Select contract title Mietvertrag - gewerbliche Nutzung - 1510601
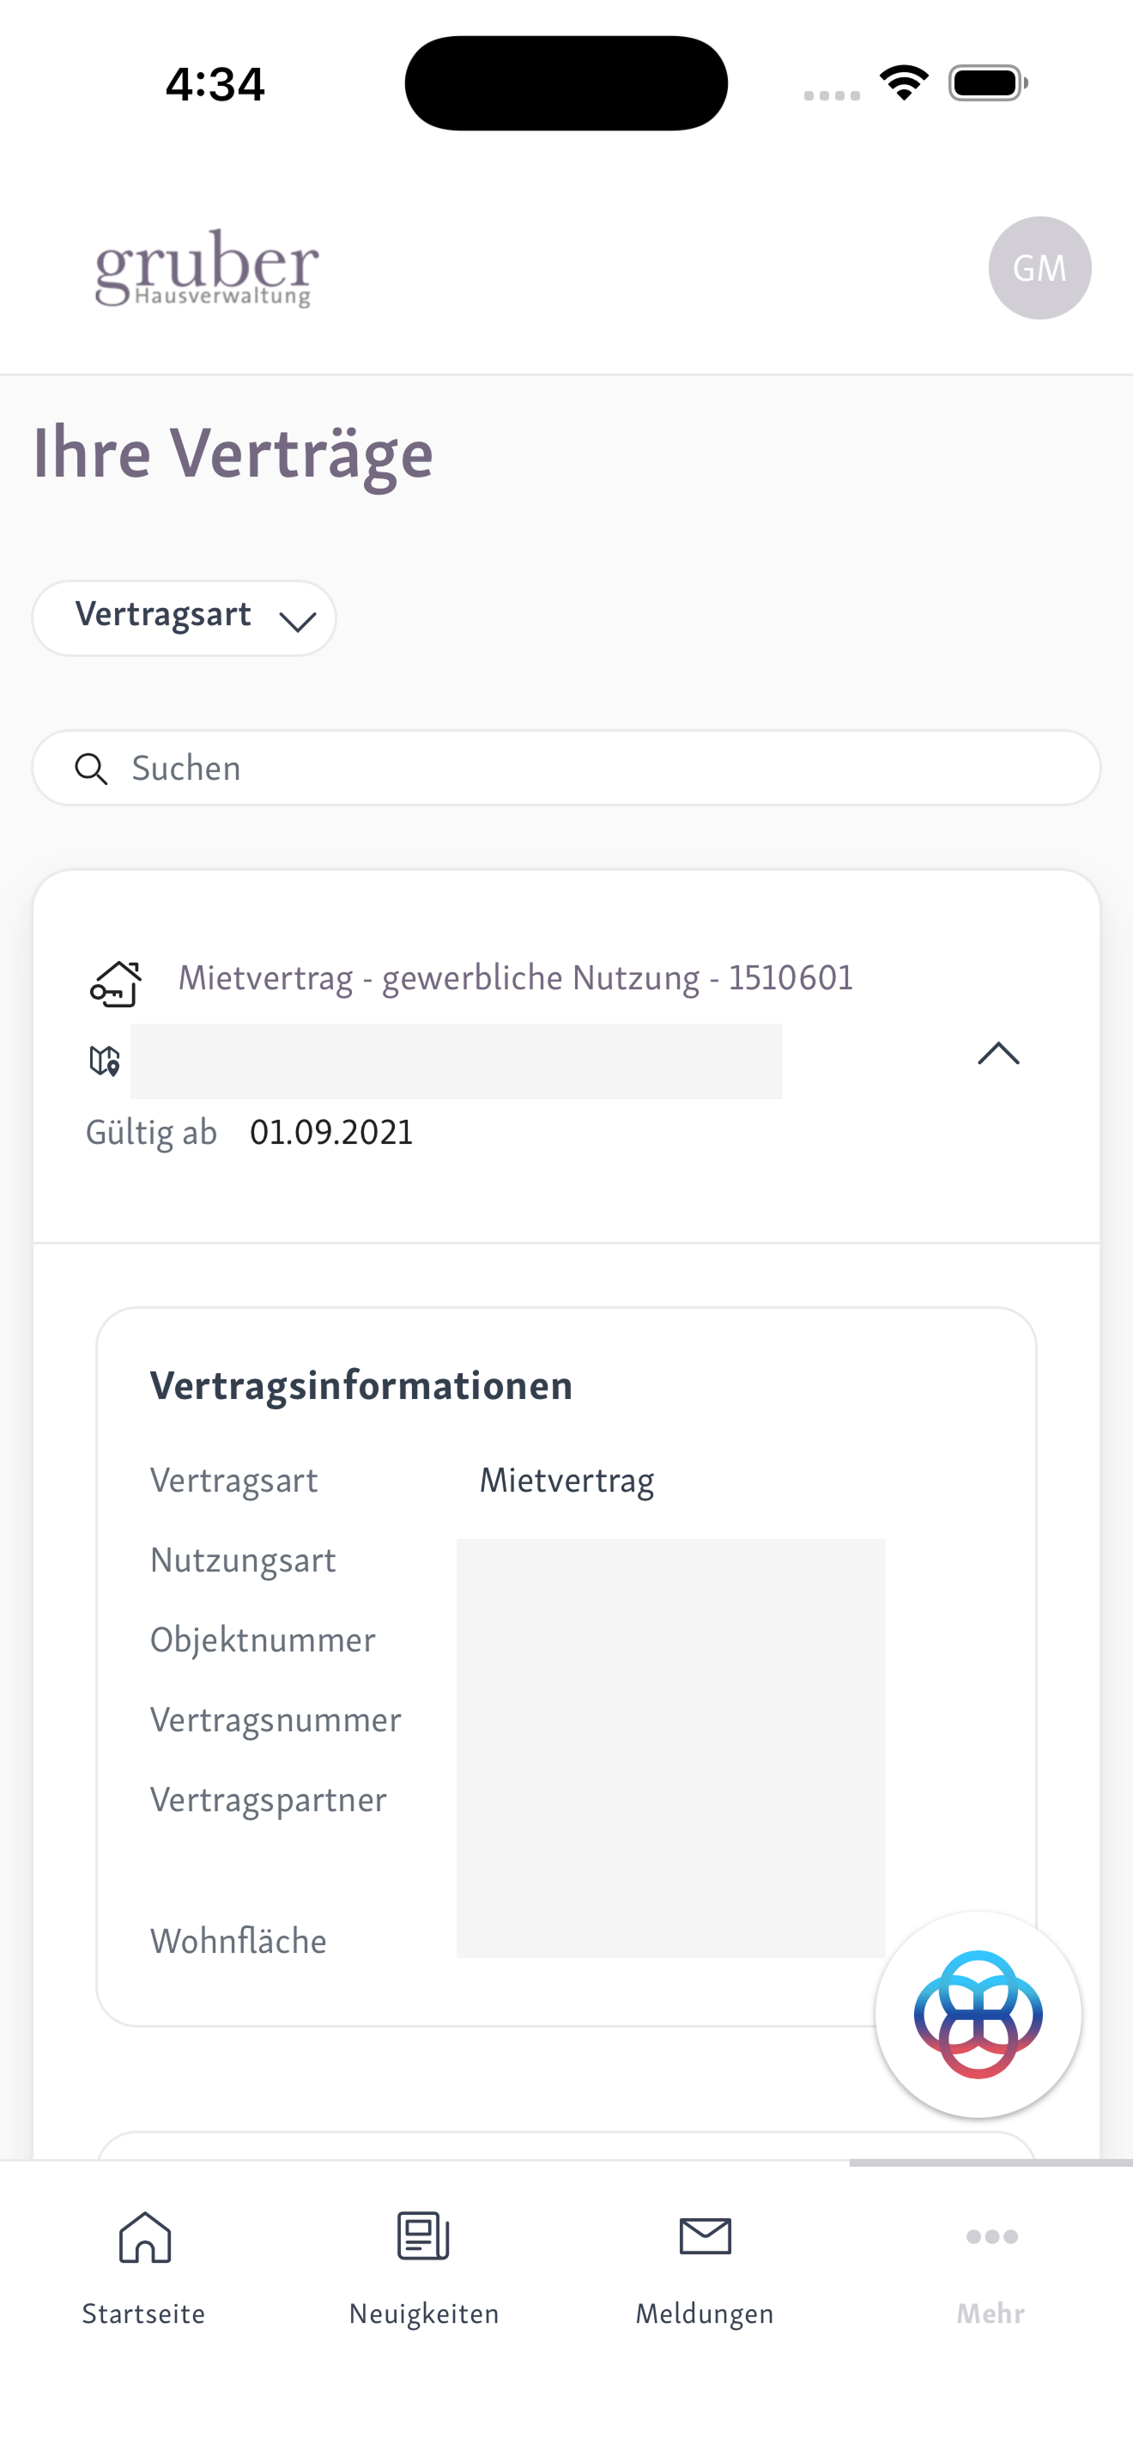Viewport: 1133px width, 2463px height. 516,977
